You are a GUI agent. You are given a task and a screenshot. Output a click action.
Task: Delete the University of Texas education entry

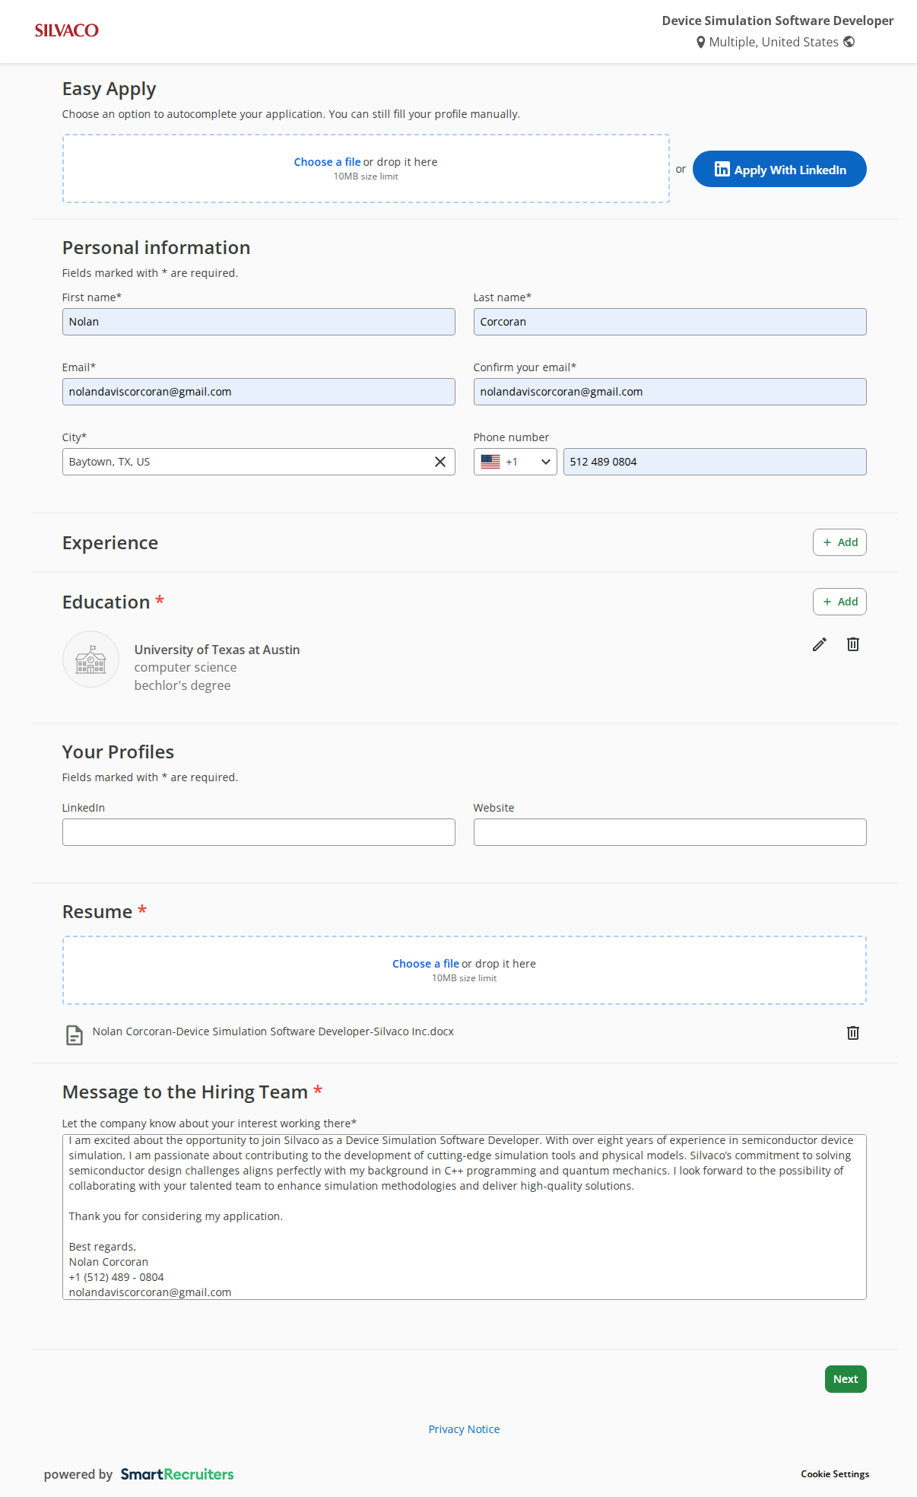(x=853, y=644)
